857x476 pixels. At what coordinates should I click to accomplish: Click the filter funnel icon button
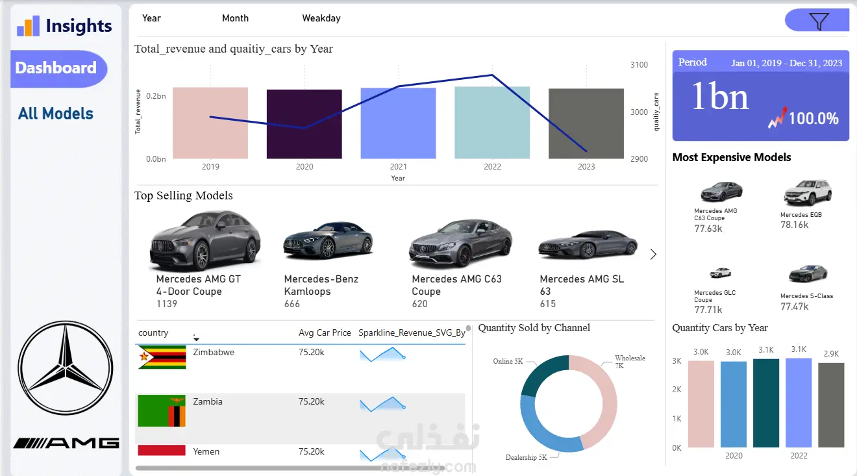click(x=817, y=21)
